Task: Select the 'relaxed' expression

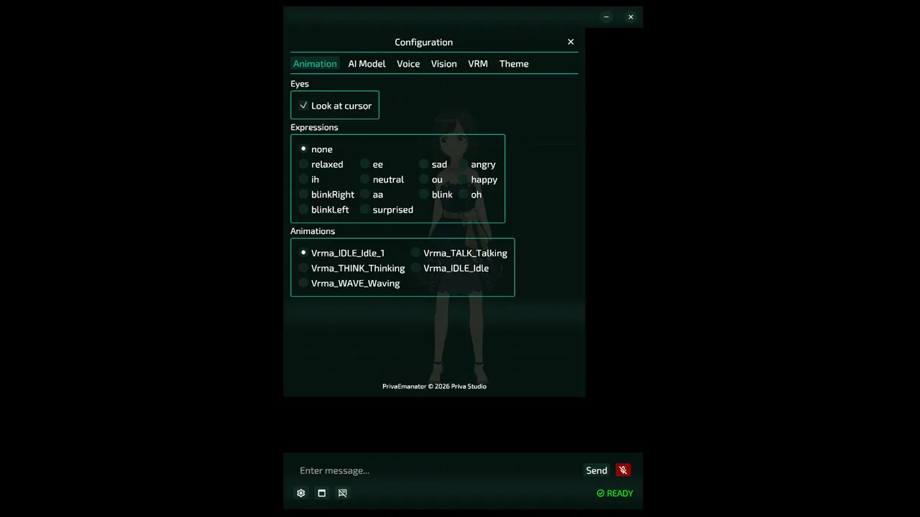Action: 303,164
